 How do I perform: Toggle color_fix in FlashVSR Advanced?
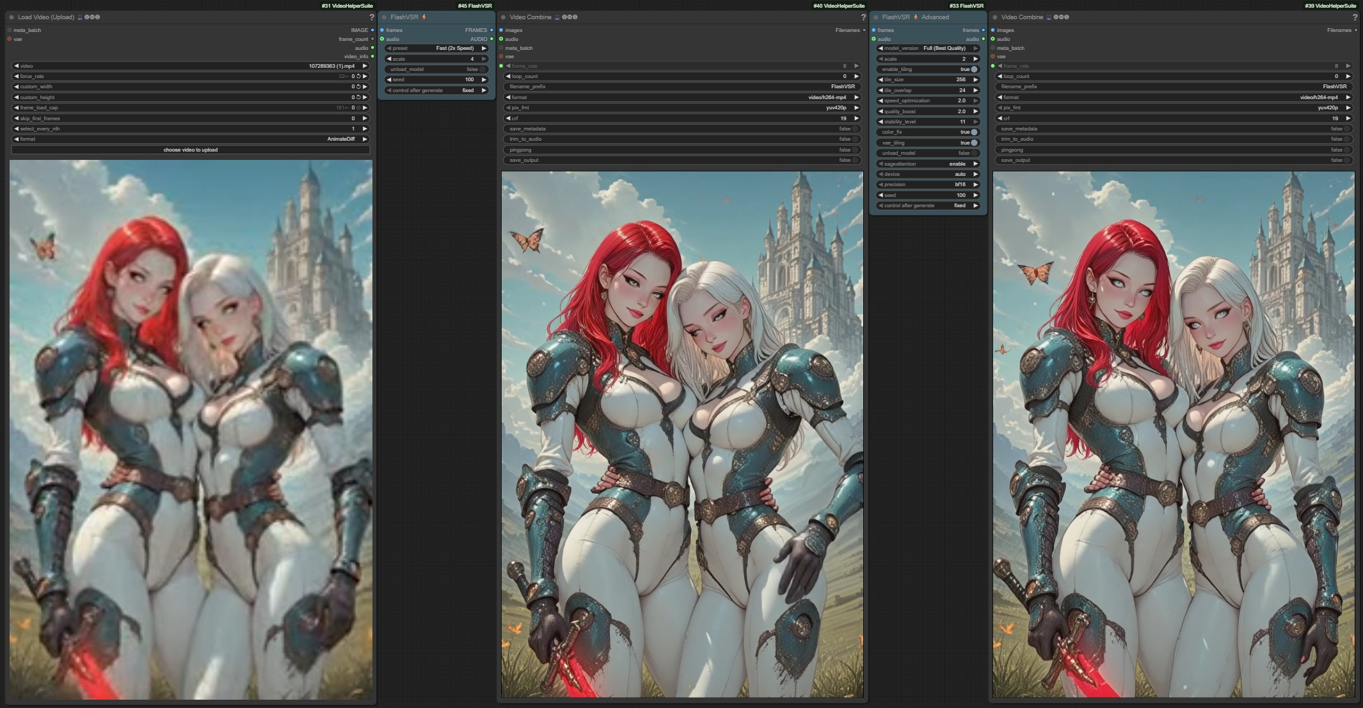coord(973,131)
